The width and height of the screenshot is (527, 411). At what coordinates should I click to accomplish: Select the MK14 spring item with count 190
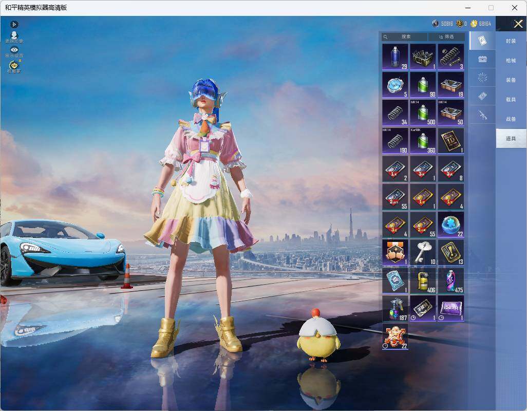395,140
